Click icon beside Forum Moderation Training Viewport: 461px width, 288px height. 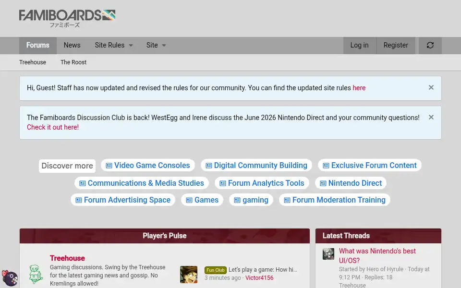(287, 200)
